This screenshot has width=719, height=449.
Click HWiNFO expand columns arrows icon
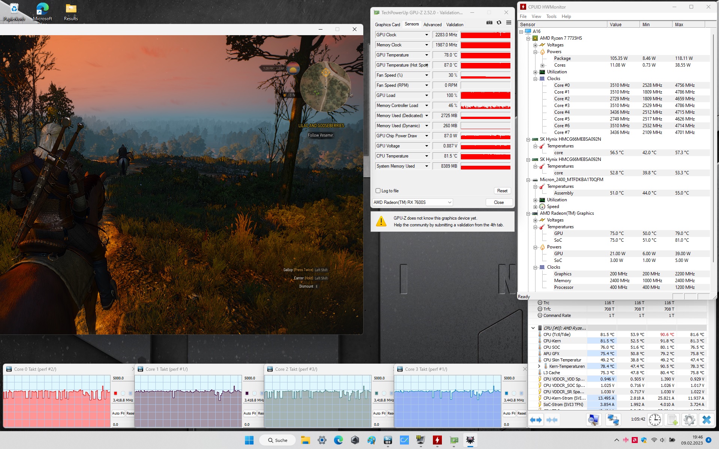coord(536,420)
